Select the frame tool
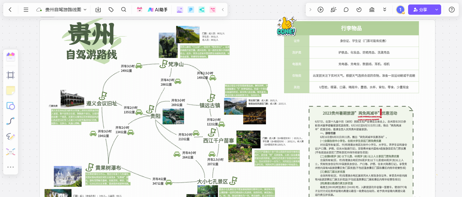This screenshot has height=197, width=462. tap(11, 75)
